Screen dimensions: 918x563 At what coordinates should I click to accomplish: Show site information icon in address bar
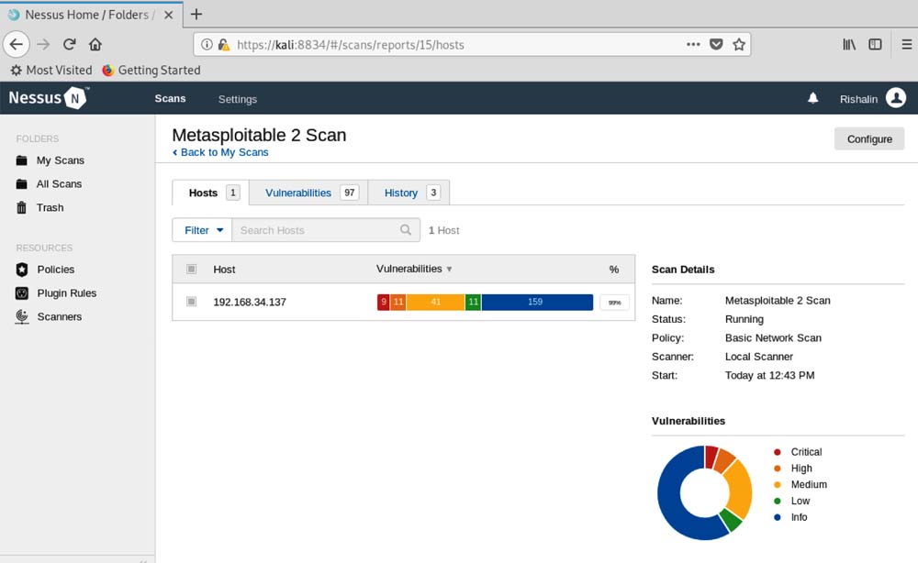(207, 44)
